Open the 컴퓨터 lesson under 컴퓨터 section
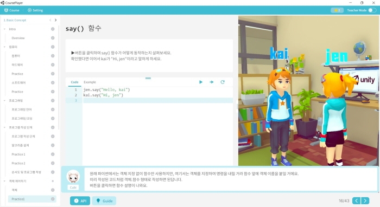380x207 pixels. point(16,56)
